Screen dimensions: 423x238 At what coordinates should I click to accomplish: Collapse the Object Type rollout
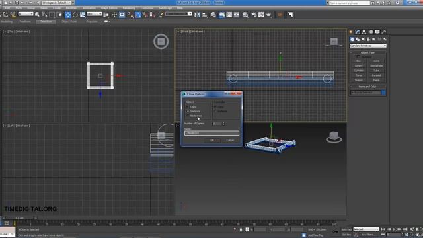[x=367, y=53]
